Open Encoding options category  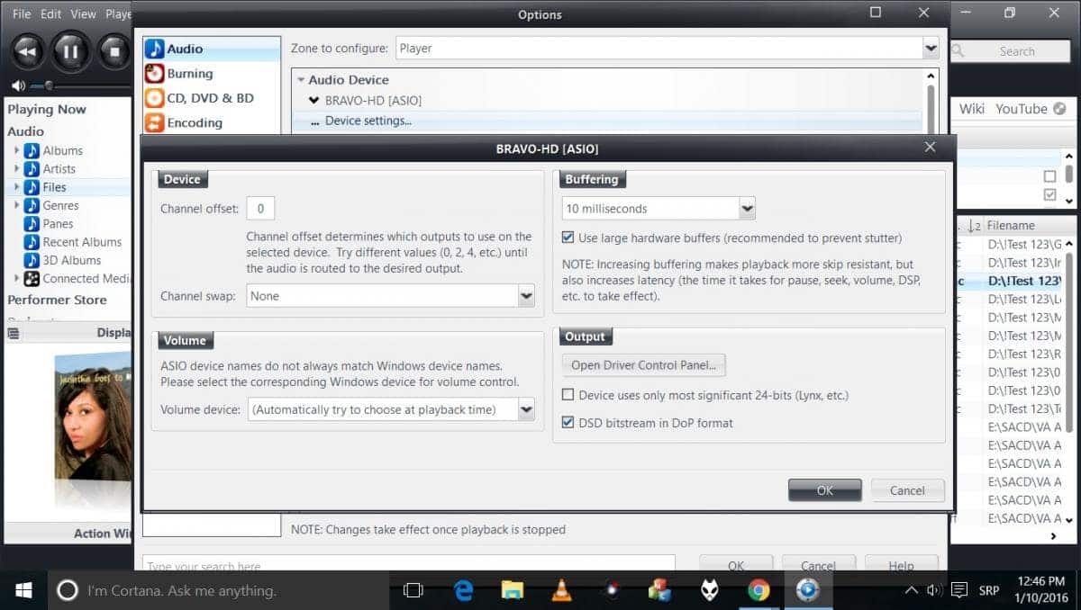pos(212,122)
